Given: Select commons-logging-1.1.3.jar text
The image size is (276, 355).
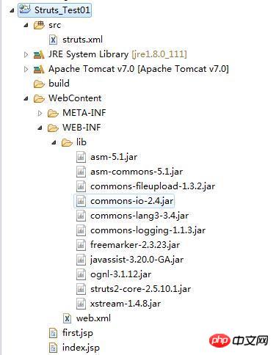Looking at the screenshot, I should point(148,230).
